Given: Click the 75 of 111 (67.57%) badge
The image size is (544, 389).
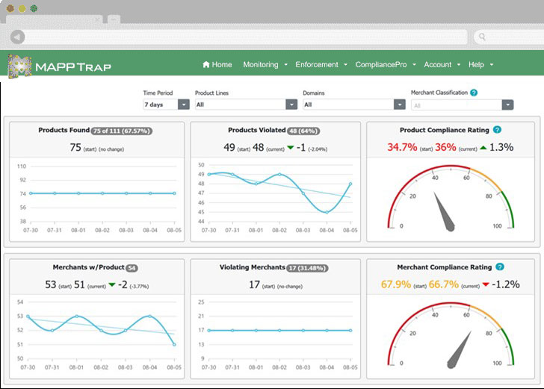Looking at the screenshot, I should click(x=121, y=131).
